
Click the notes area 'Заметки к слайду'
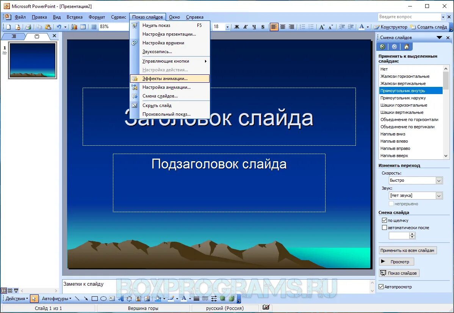coord(216,286)
